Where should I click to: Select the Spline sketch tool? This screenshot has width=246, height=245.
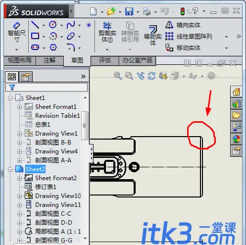point(71,25)
